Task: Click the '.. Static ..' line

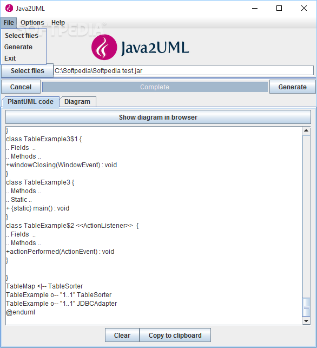Action: [19, 200]
